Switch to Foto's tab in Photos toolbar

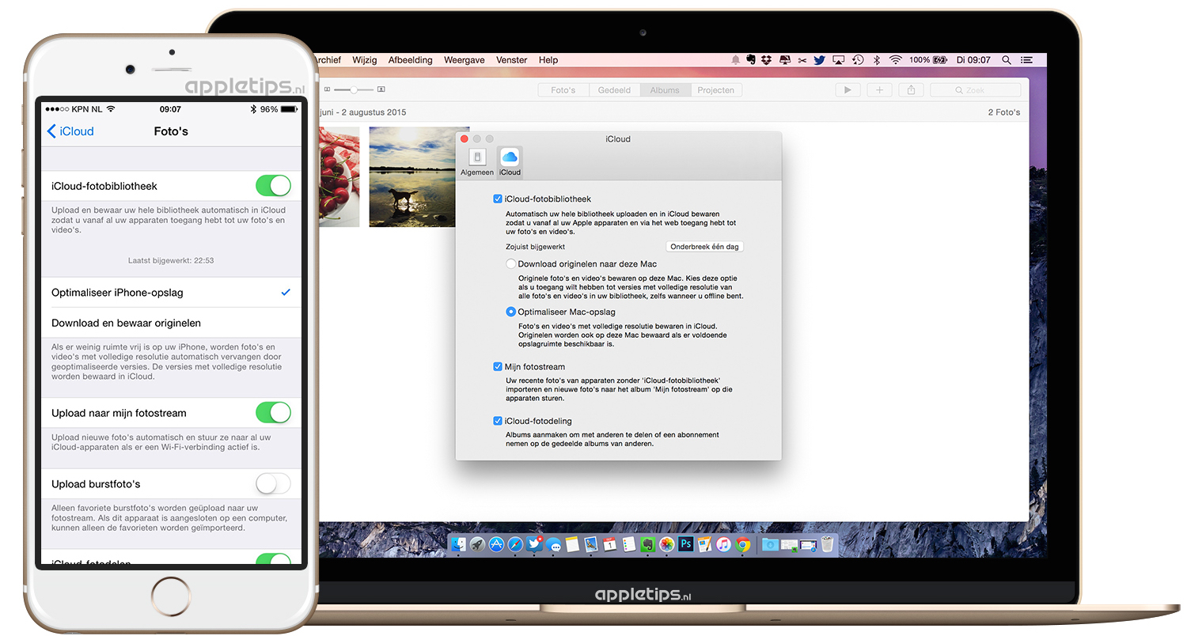(x=563, y=90)
